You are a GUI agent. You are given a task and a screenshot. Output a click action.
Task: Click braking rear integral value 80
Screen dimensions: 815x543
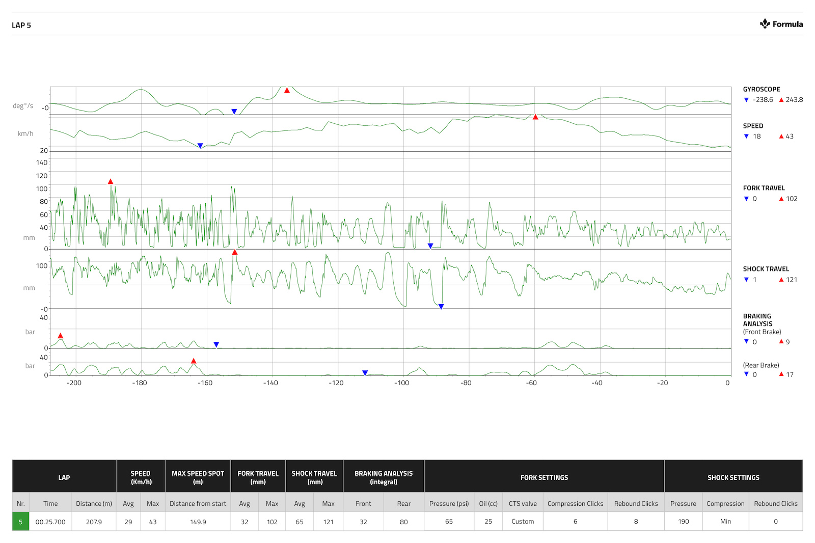pyautogui.click(x=404, y=522)
